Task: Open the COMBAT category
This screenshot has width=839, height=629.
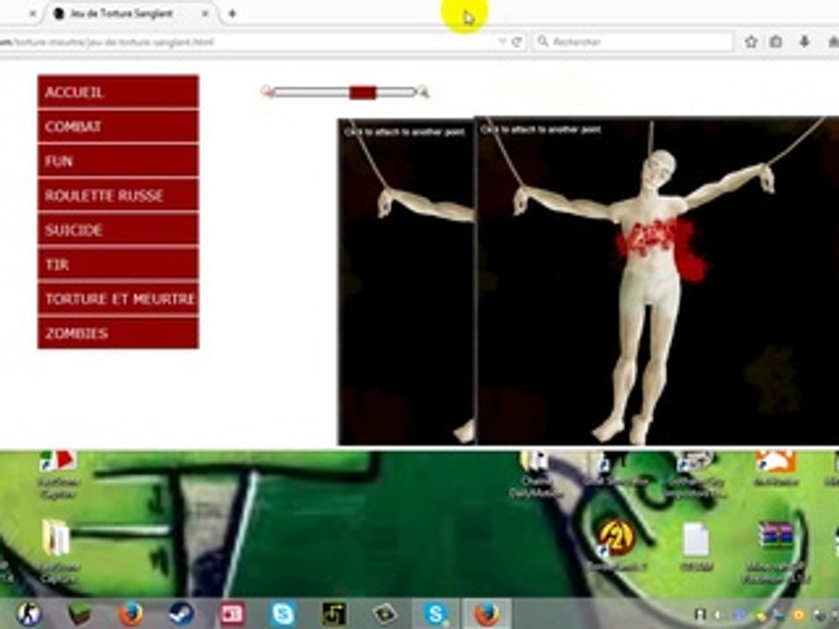Action: click(x=118, y=127)
